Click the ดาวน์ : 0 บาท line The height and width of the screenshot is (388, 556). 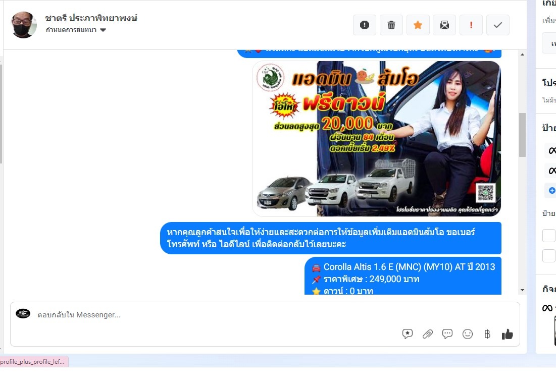tap(342, 291)
